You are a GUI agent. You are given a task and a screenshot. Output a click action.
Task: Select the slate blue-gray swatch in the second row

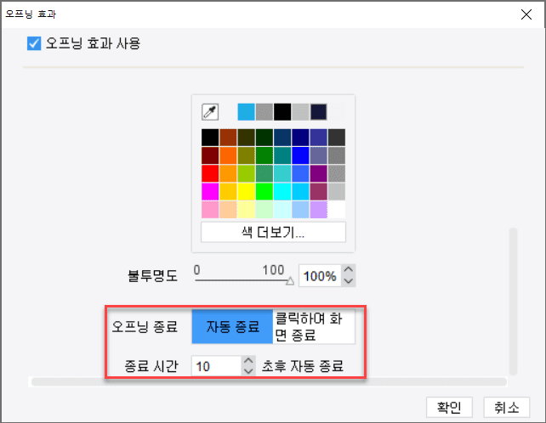pos(319,155)
